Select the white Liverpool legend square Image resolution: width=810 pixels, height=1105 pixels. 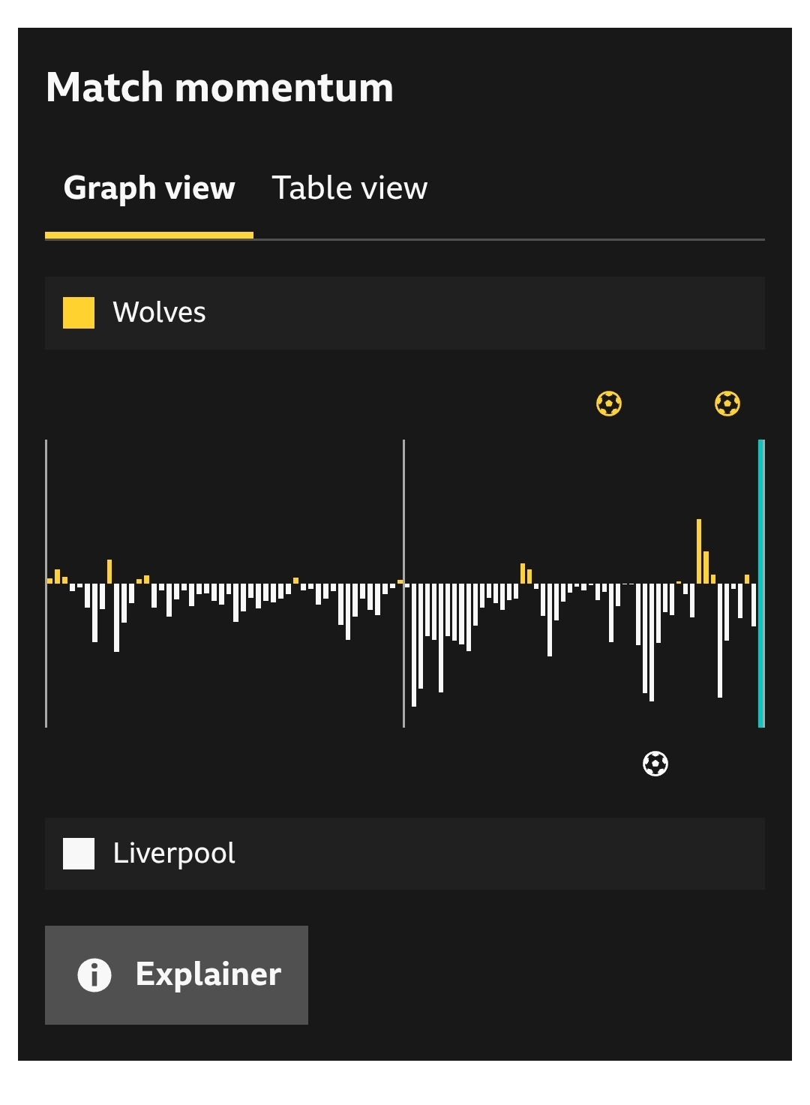[x=79, y=854]
